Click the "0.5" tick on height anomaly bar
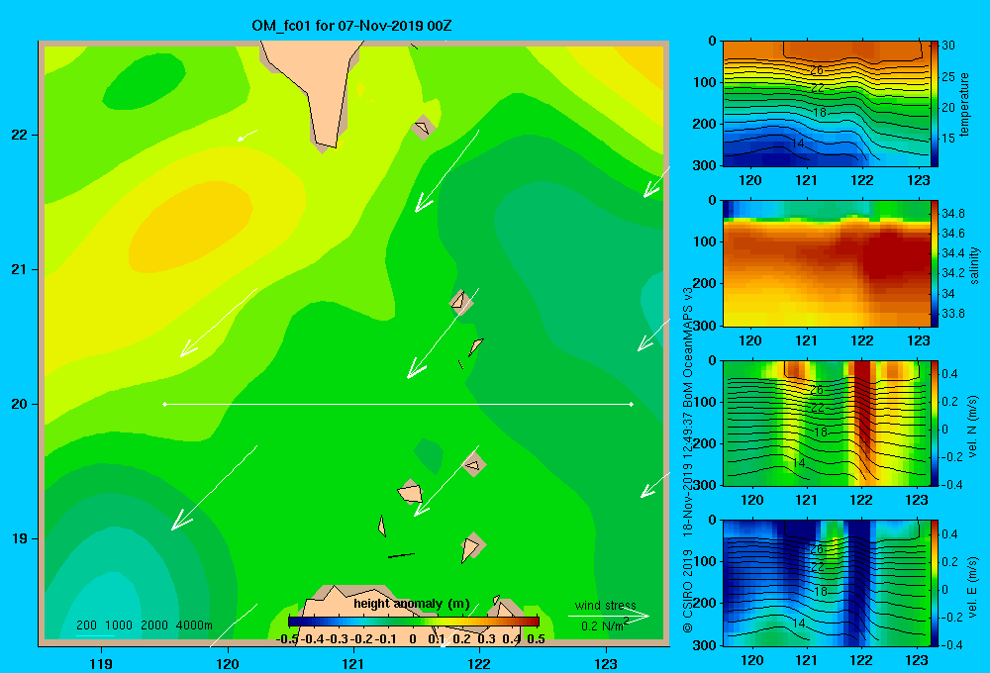 [x=536, y=639]
